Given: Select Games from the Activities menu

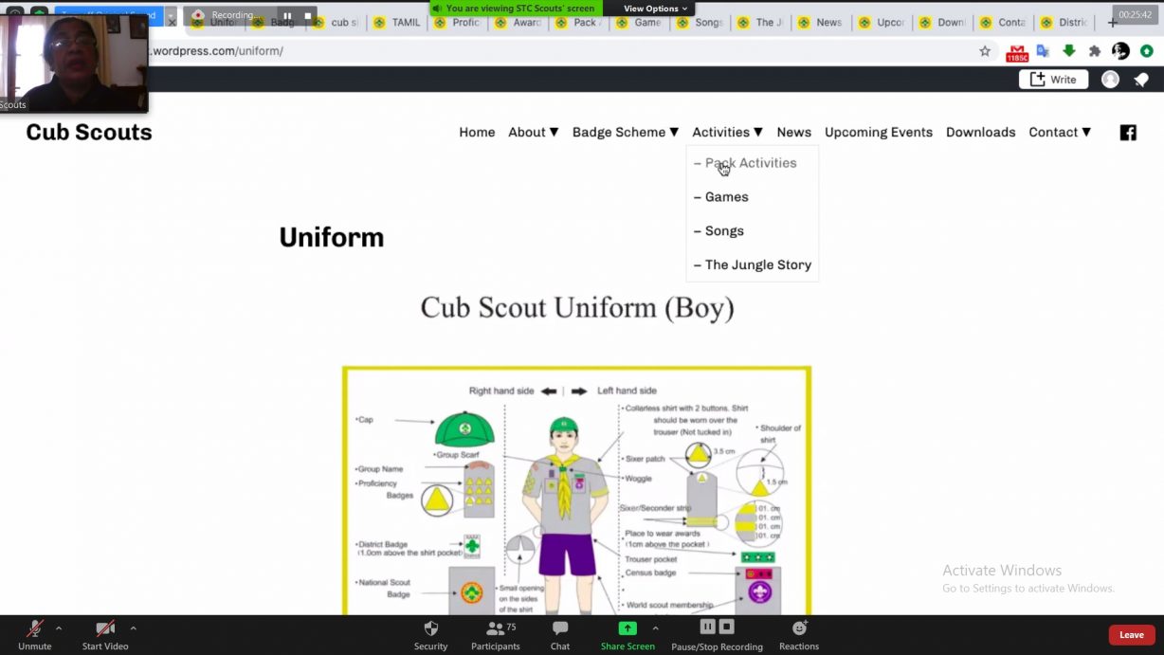Looking at the screenshot, I should pyautogui.click(x=727, y=196).
